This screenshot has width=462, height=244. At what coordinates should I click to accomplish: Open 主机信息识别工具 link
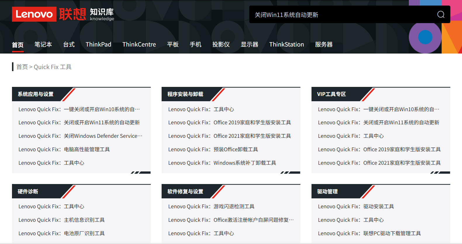point(62,220)
